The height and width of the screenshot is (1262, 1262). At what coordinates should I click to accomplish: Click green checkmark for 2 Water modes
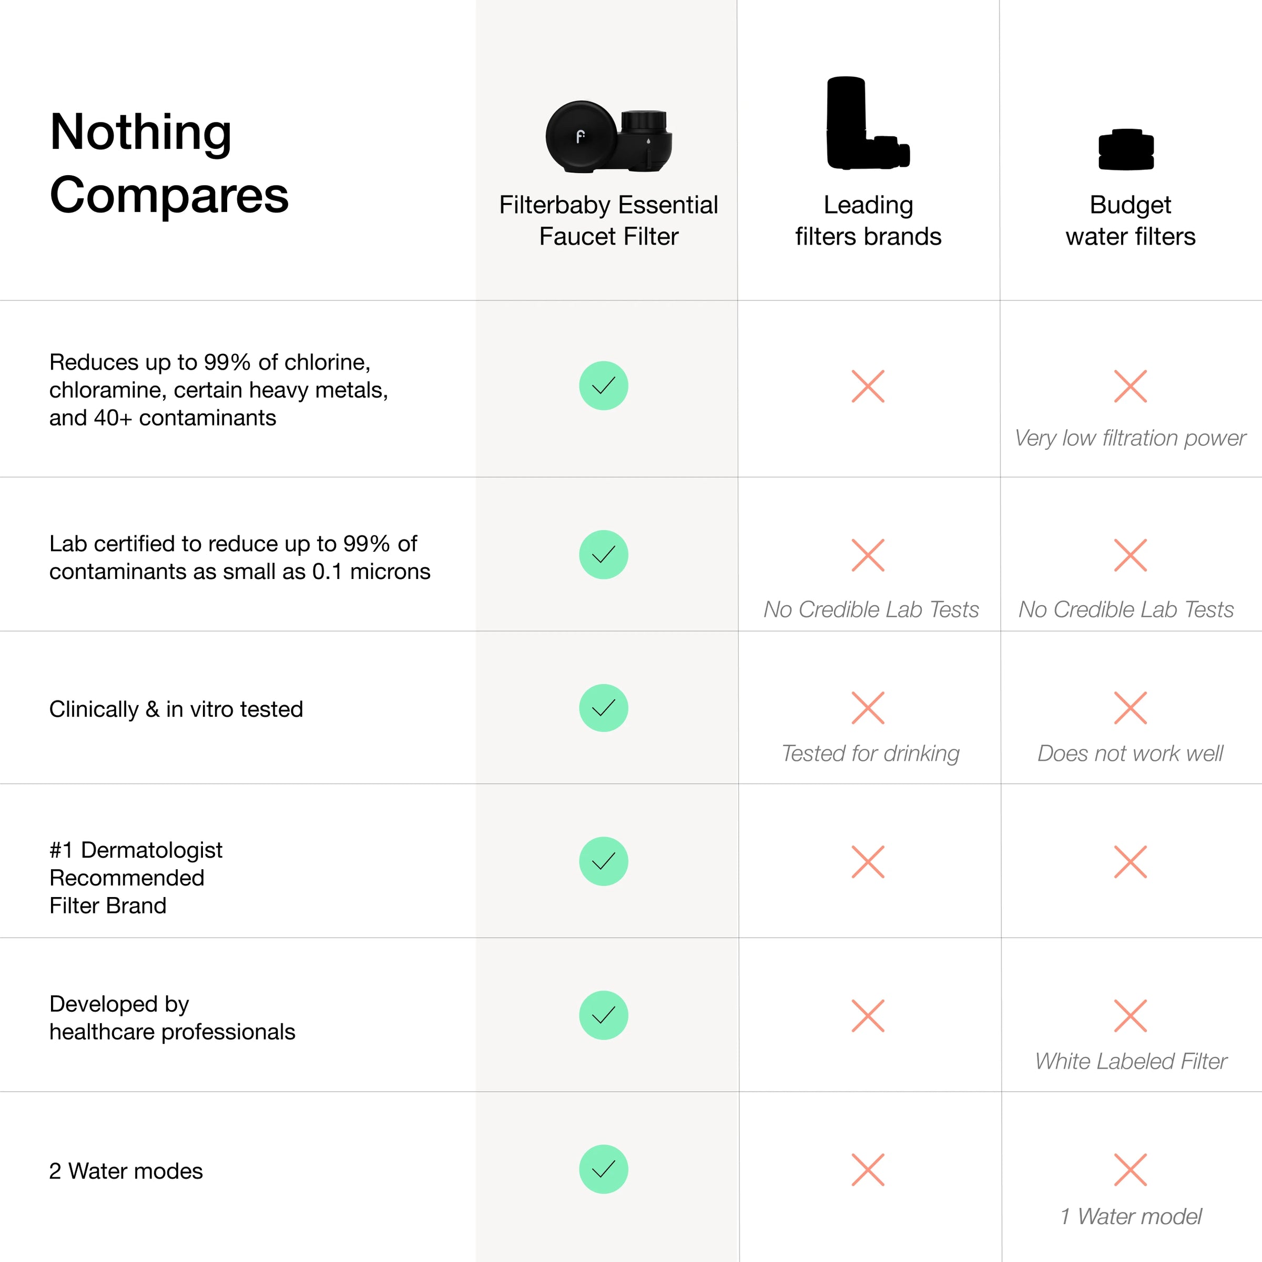click(604, 1169)
